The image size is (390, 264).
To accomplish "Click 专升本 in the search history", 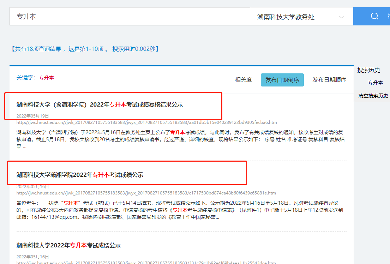I will pos(375,83).
